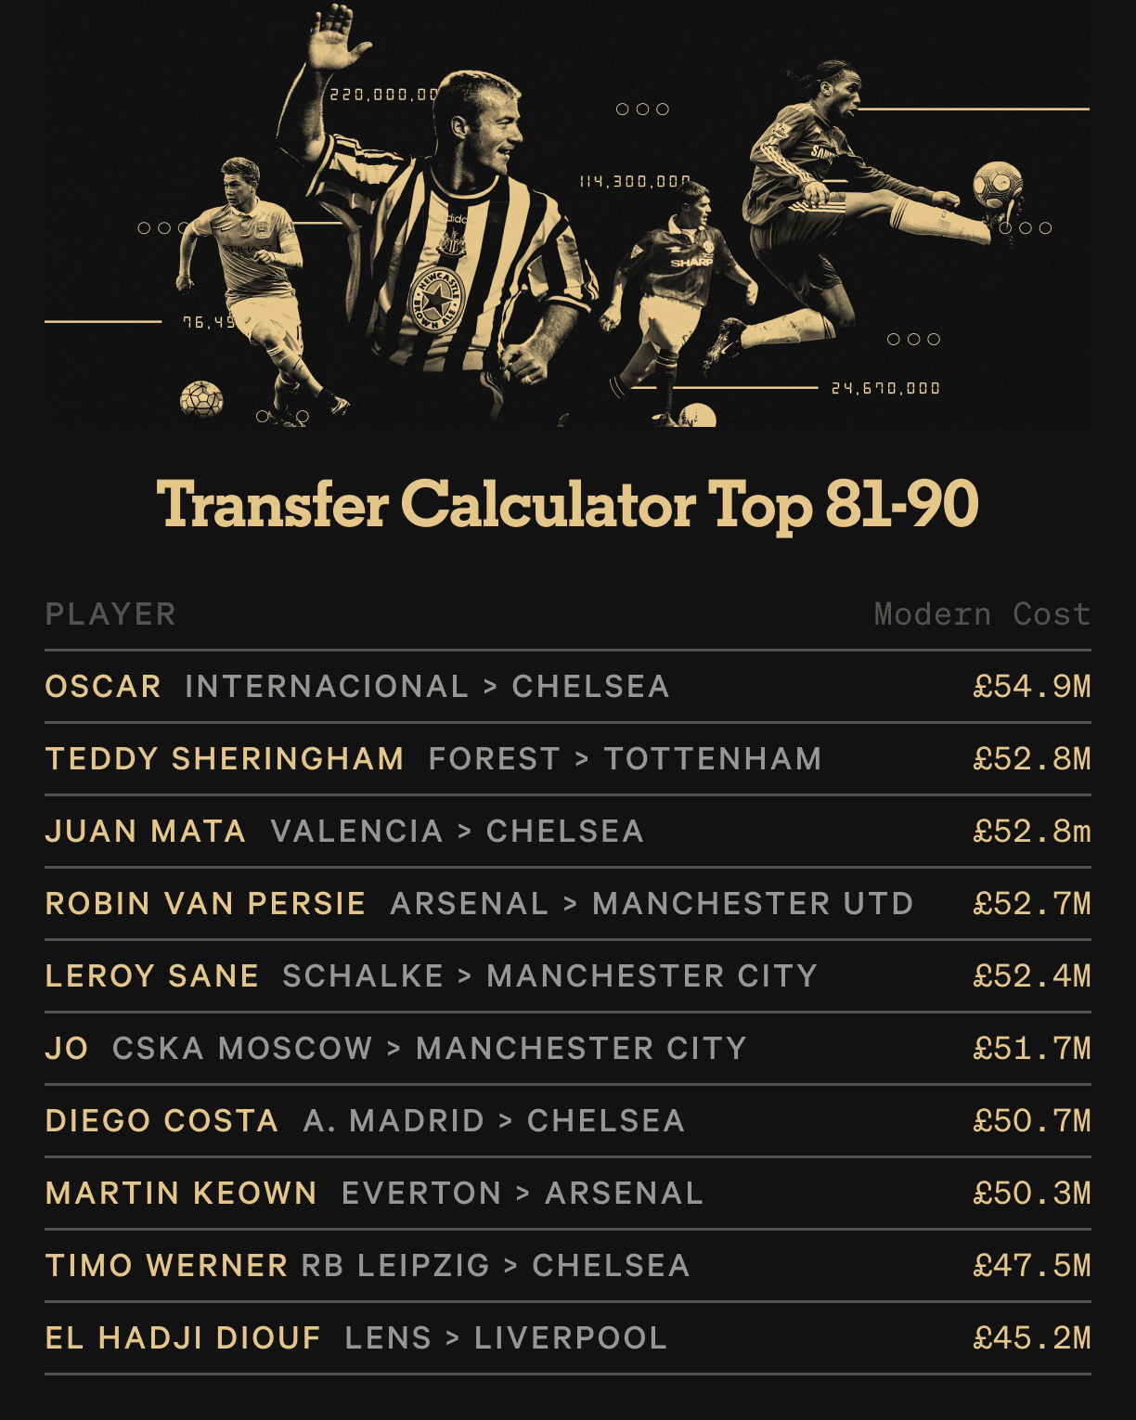
Task: Click the JO player name
Action: (x=67, y=1049)
